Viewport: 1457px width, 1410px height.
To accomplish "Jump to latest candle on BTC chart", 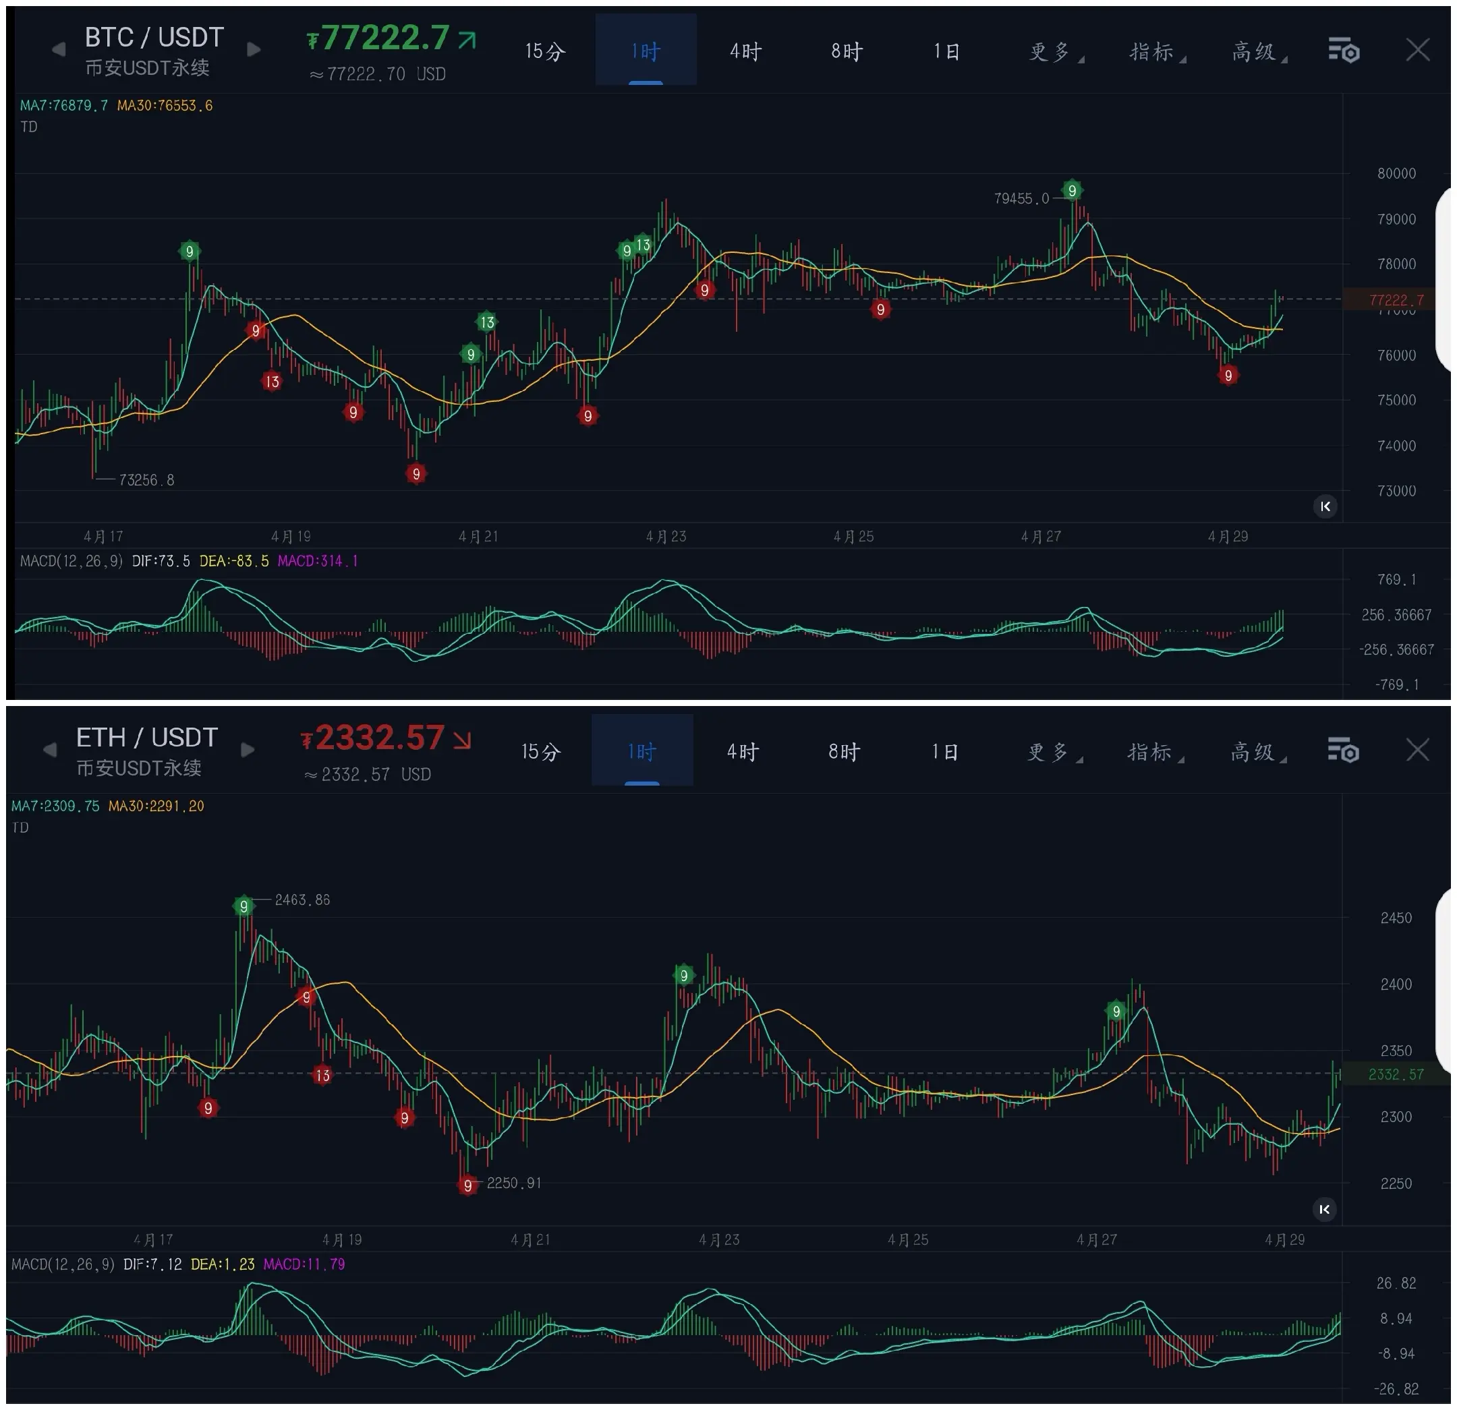I will pyautogui.click(x=1325, y=506).
